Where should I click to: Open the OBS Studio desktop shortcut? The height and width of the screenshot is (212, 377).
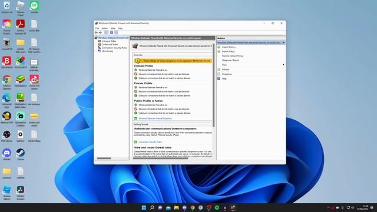point(6,136)
